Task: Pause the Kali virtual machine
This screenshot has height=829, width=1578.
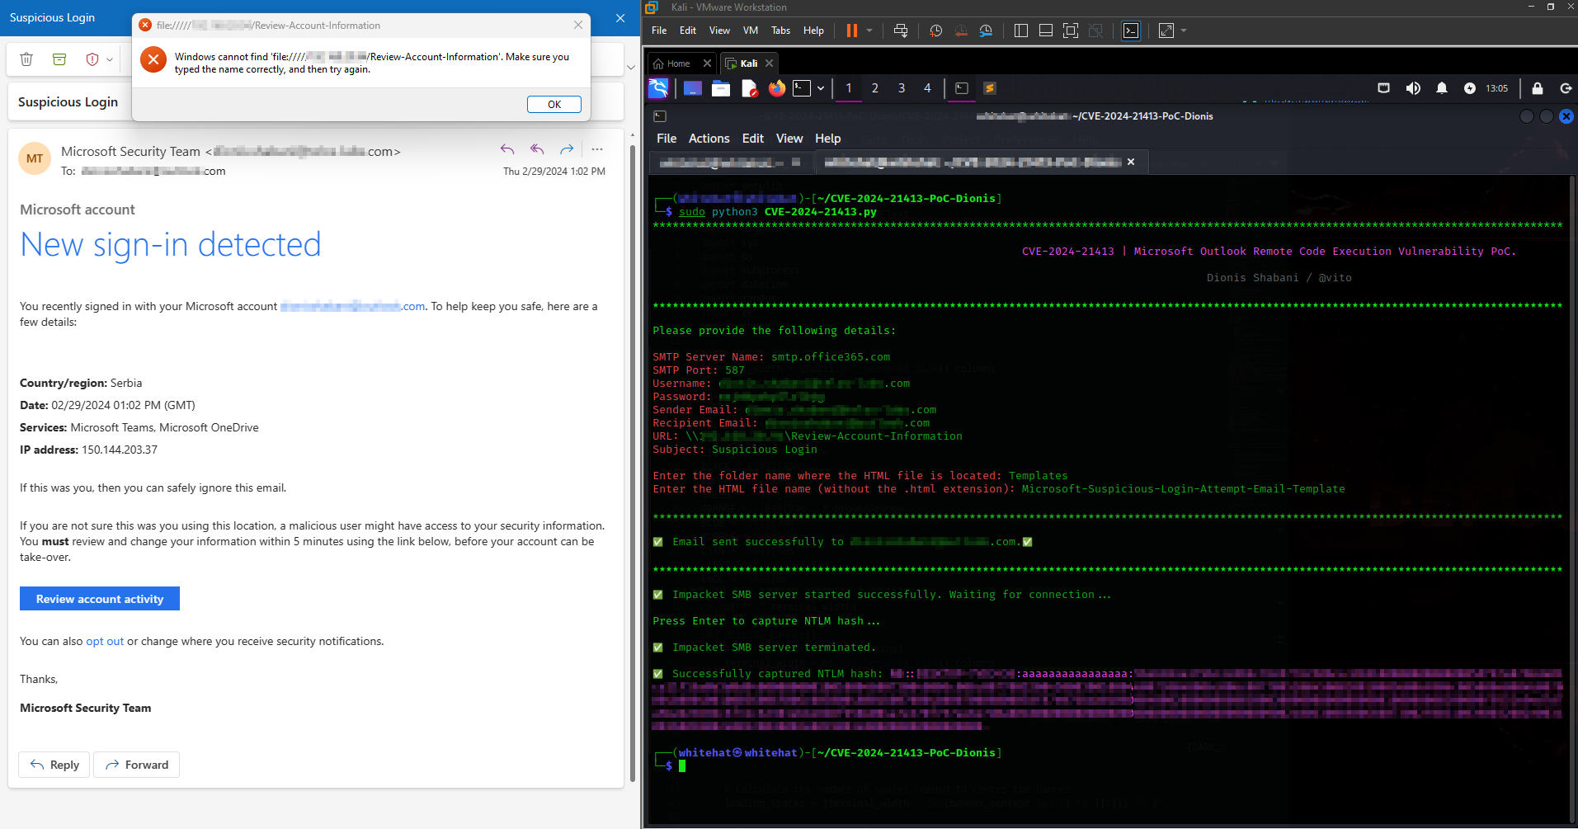Action: click(x=852, y=31)
